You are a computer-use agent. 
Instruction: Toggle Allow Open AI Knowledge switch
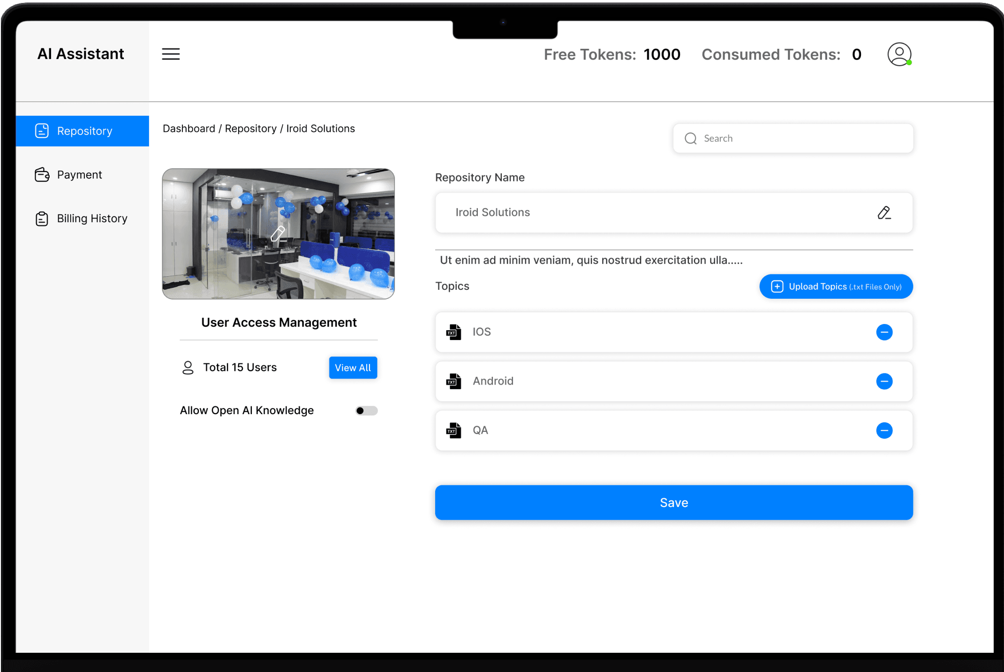coord(366,411)
